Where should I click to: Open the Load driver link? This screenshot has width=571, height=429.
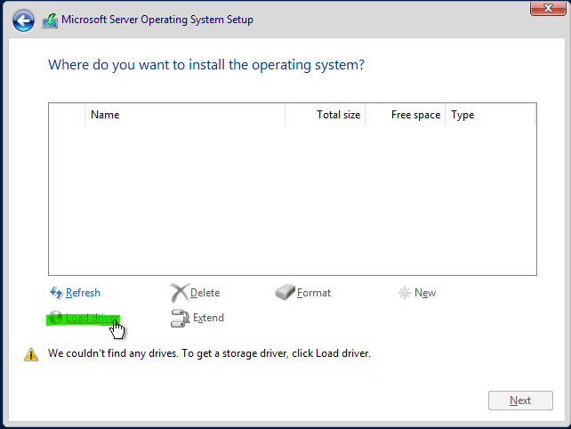(92, 318)
